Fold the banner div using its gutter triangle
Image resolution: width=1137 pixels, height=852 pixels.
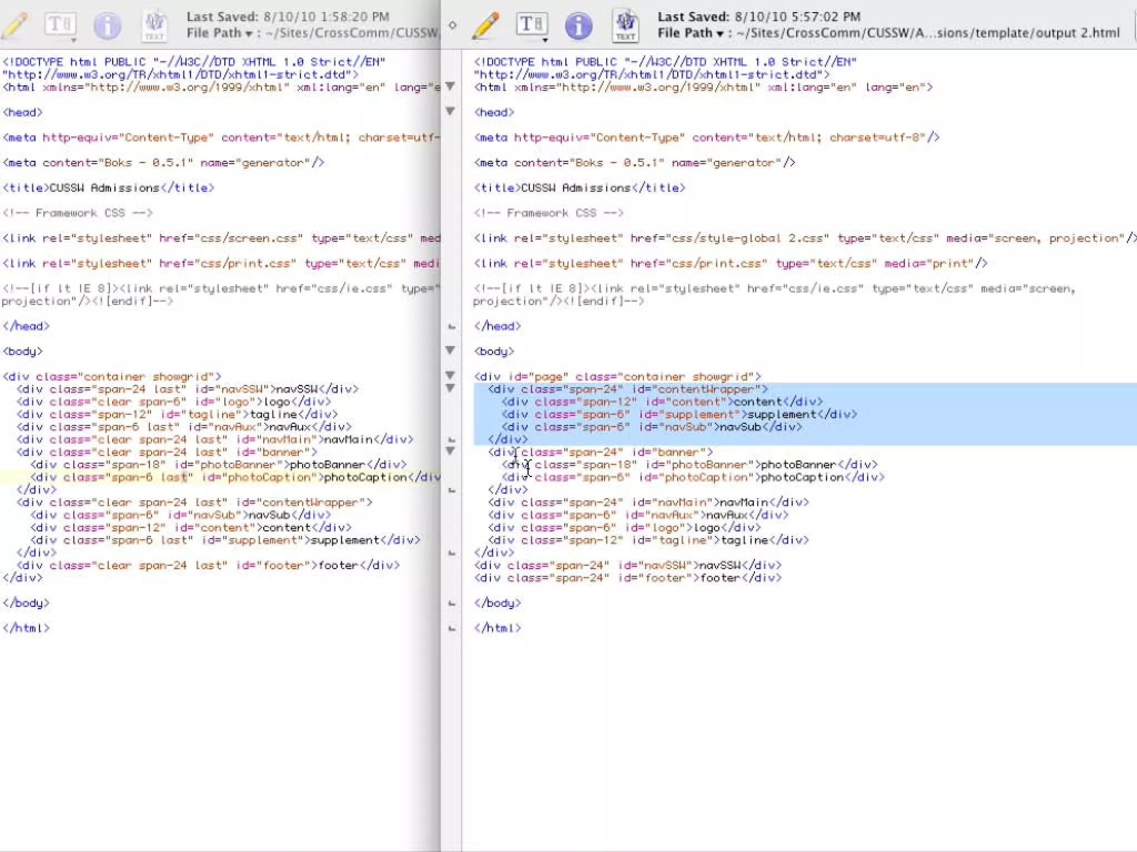[x=450, y=451]
